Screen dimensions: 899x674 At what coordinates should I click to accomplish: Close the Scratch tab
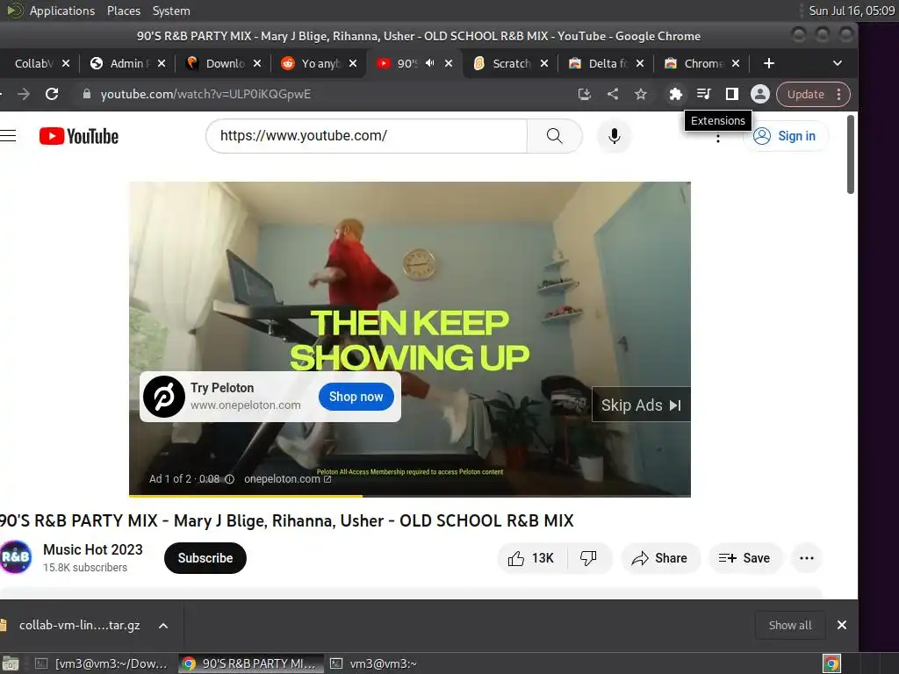click(544, 63)
